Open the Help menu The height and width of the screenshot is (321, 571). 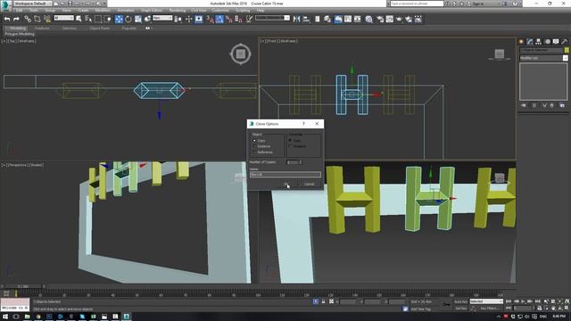(260, 11)
